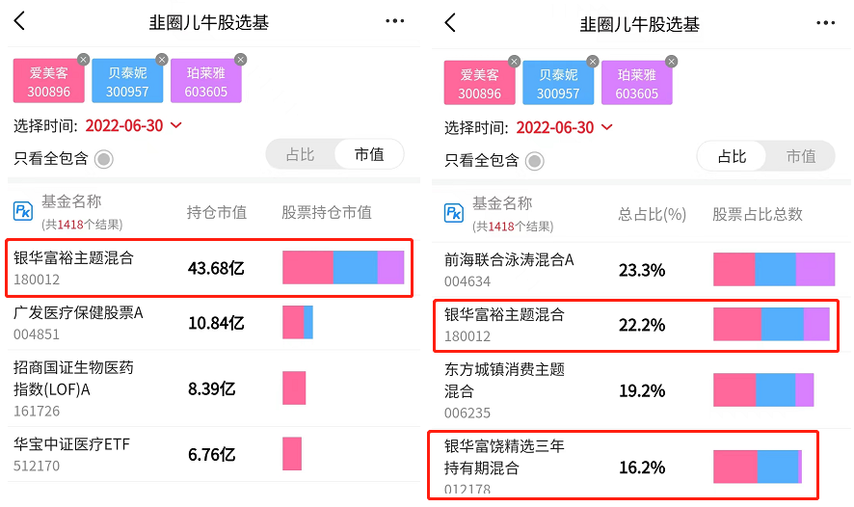Open 前海联合泳涛混合A fund row
854x507 pixels.
[x=641, y=270]
